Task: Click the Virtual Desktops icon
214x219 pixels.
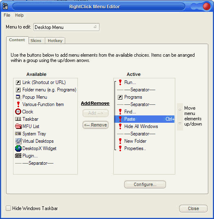Action: (x=18, y=141)
